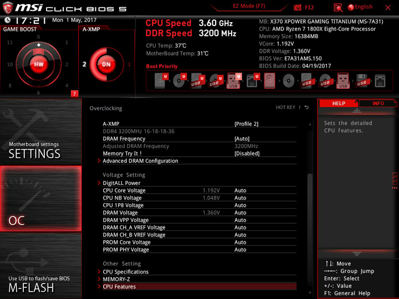Screen dimensions: 399x299
Task: Select legacy USB key boot icon without U badge
Action: [x=343, y=81]
